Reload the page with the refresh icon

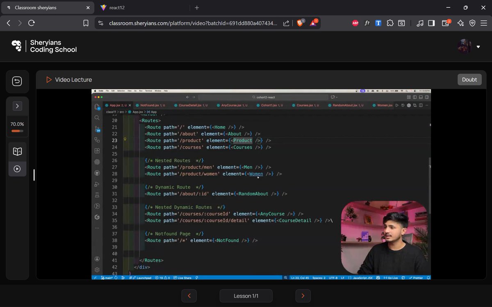click(32, 23)
